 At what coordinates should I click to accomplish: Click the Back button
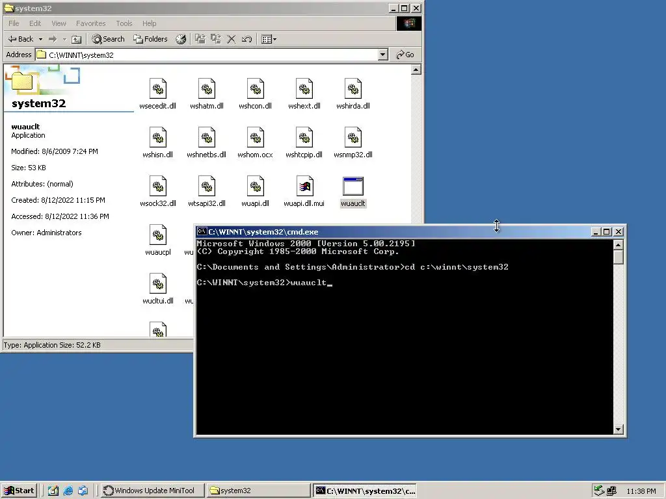20,39
